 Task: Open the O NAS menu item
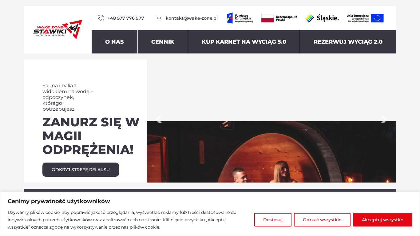[x=114, y=42]
